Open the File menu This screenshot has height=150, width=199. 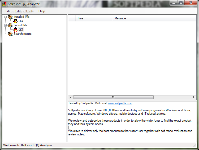(x=8, y=11)
